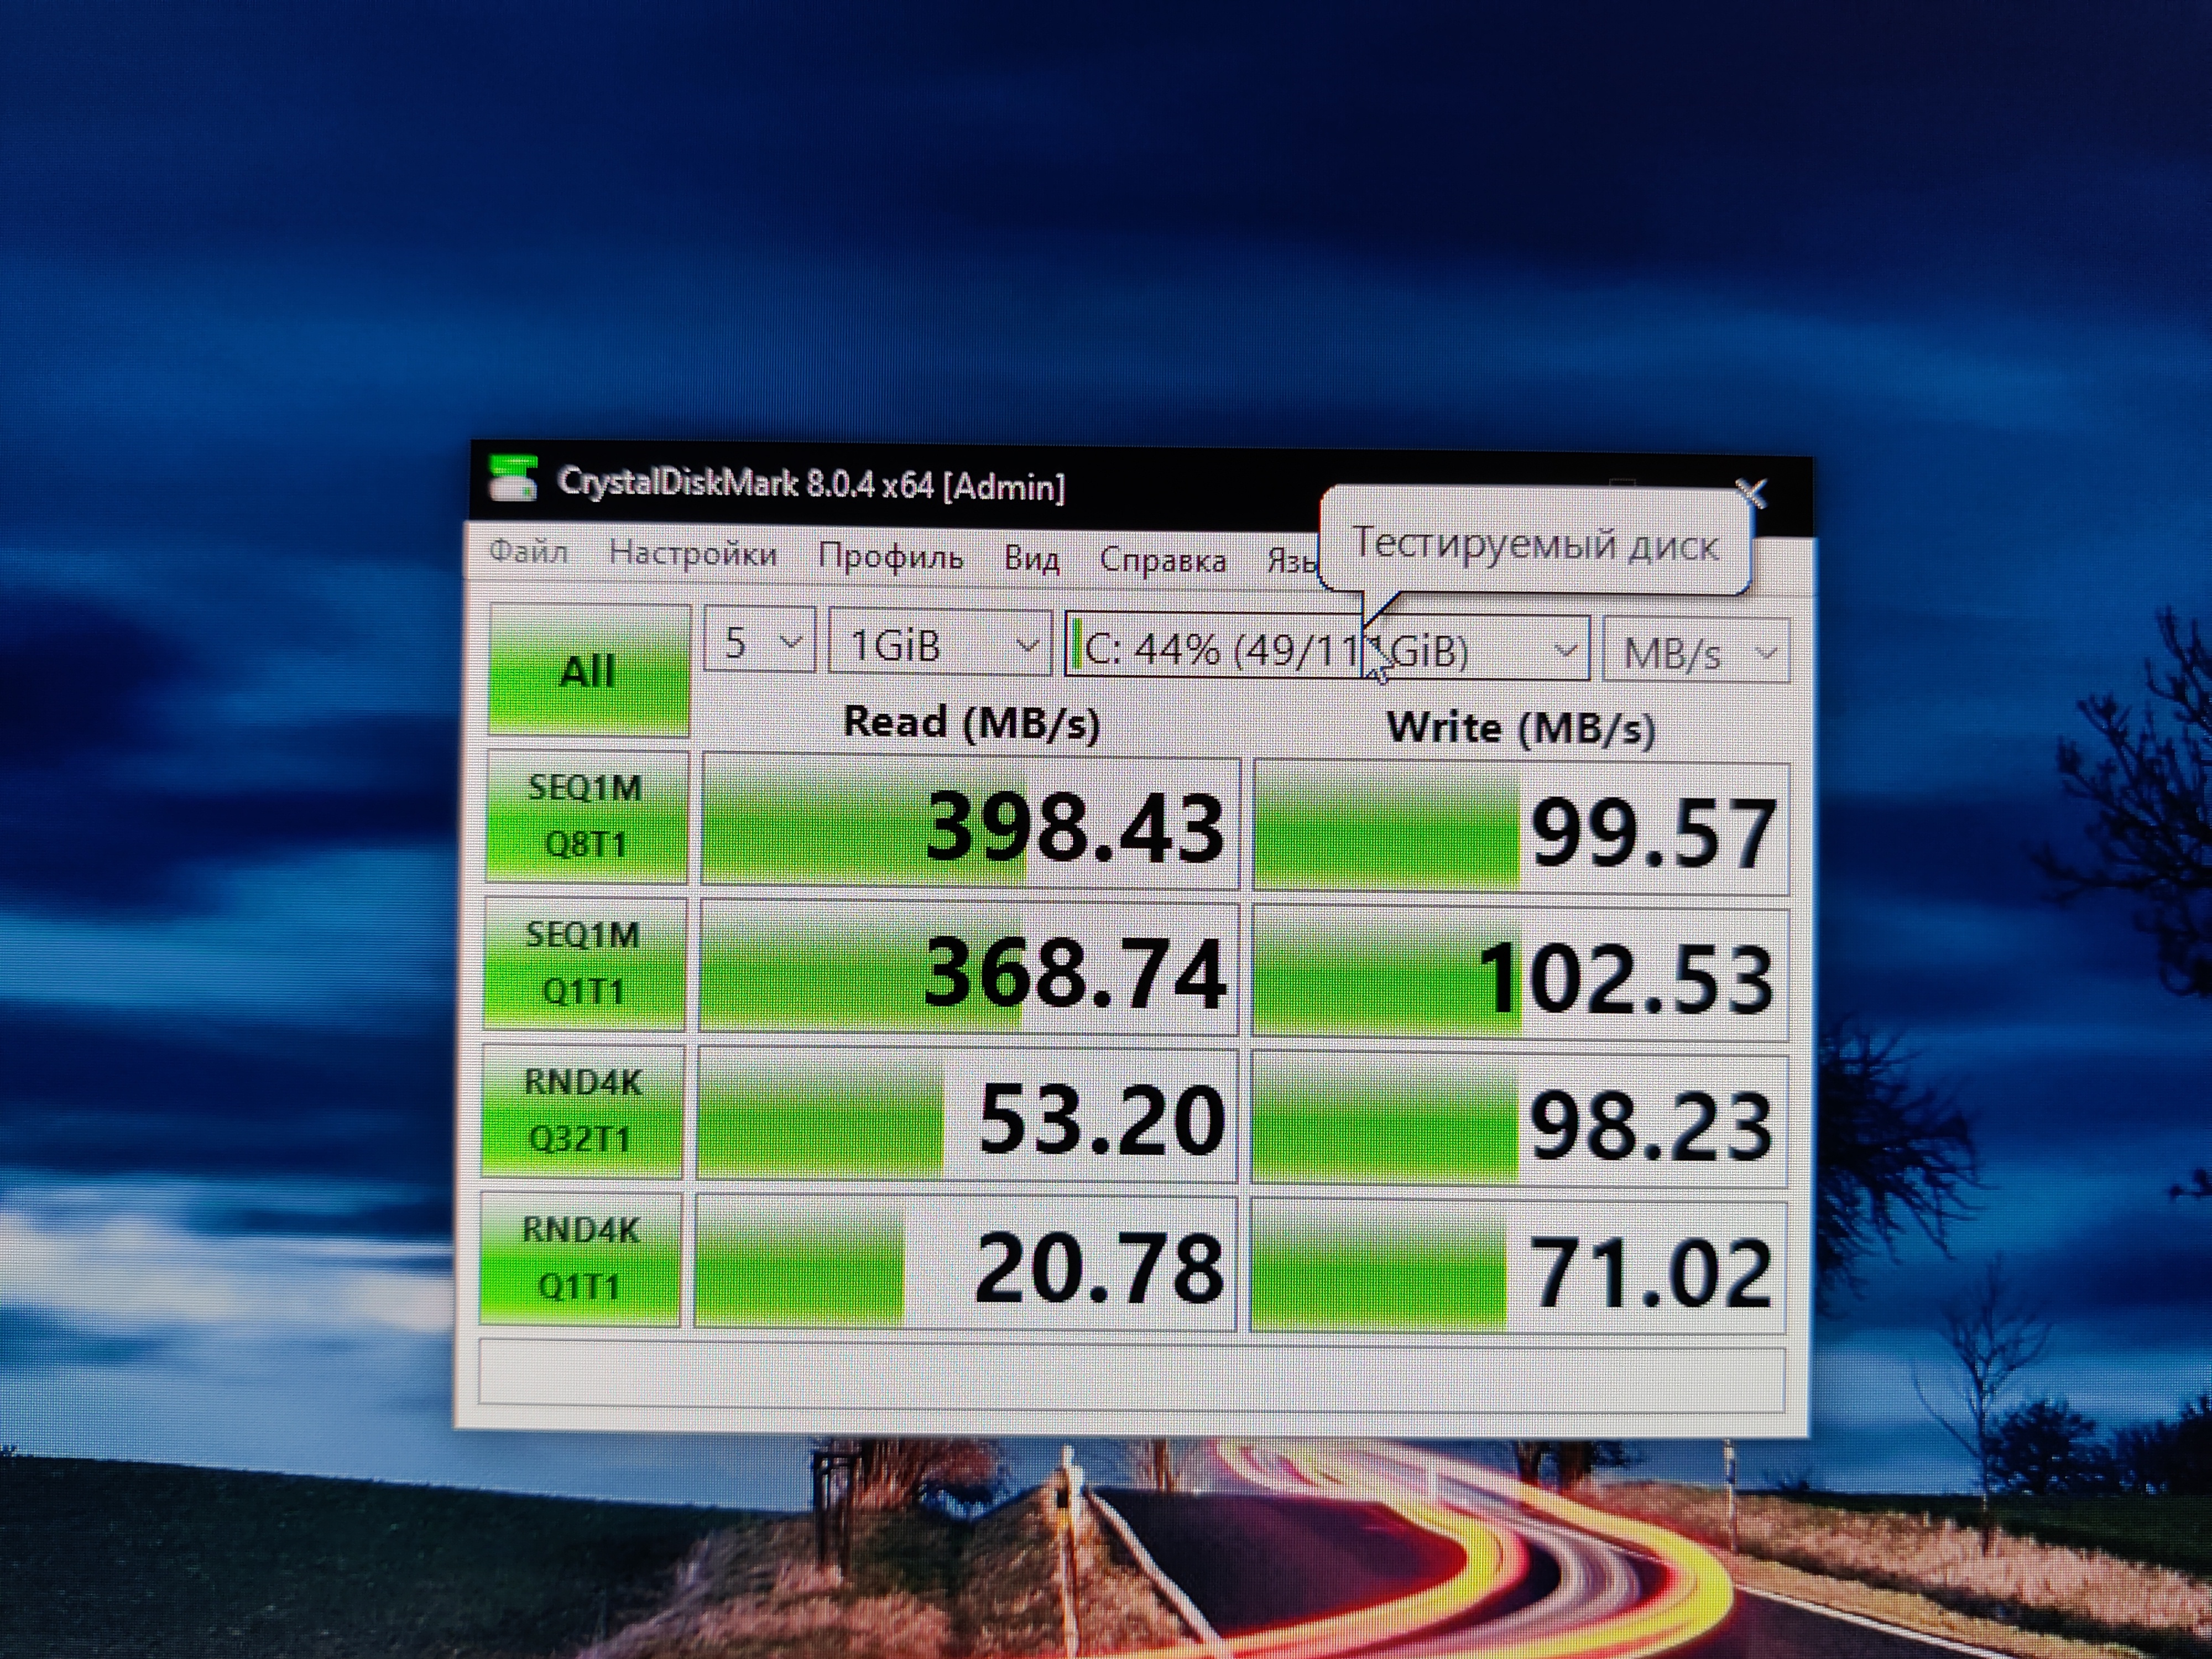The width and height of the screenshot is (2212, 1659).
Task: Run all benchmarks with All button
Action: click(x=588, y=670)
